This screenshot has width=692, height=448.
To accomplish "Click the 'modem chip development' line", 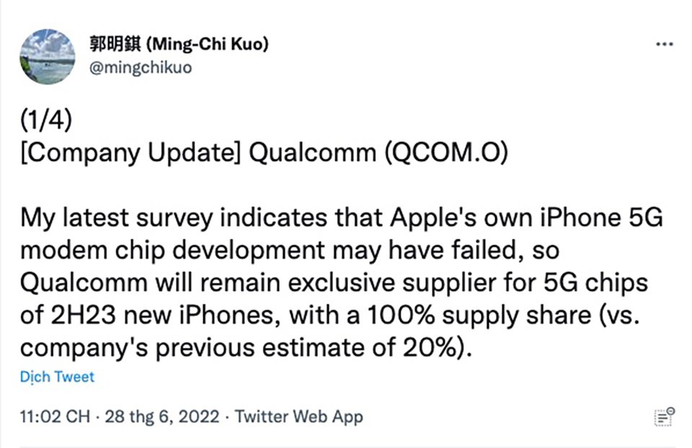I will [172, 250].
